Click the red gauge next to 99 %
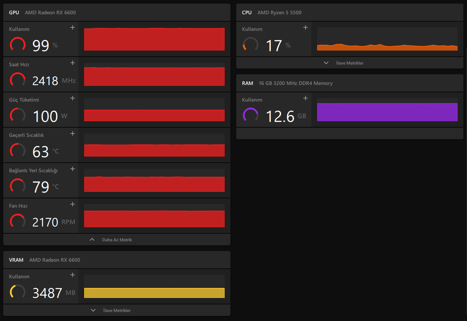Viewport: 467px width, 321px height. (x=18, y=44)
